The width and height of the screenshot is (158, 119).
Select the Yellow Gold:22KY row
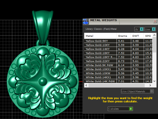click(118, 61)
